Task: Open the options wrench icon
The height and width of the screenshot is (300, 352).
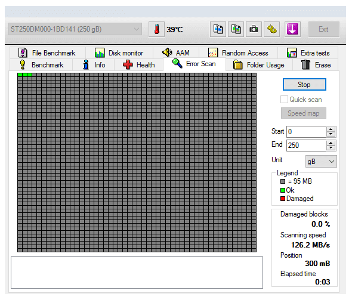Action: pyautogui.click(x=271, y=29)
